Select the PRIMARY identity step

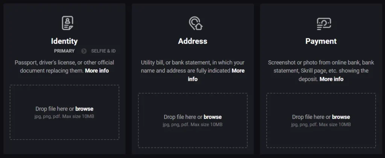click(x=64, y=51)
